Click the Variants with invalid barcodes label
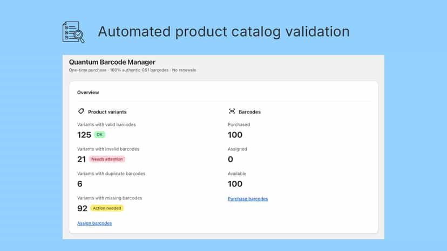 (x=108, y=149)
